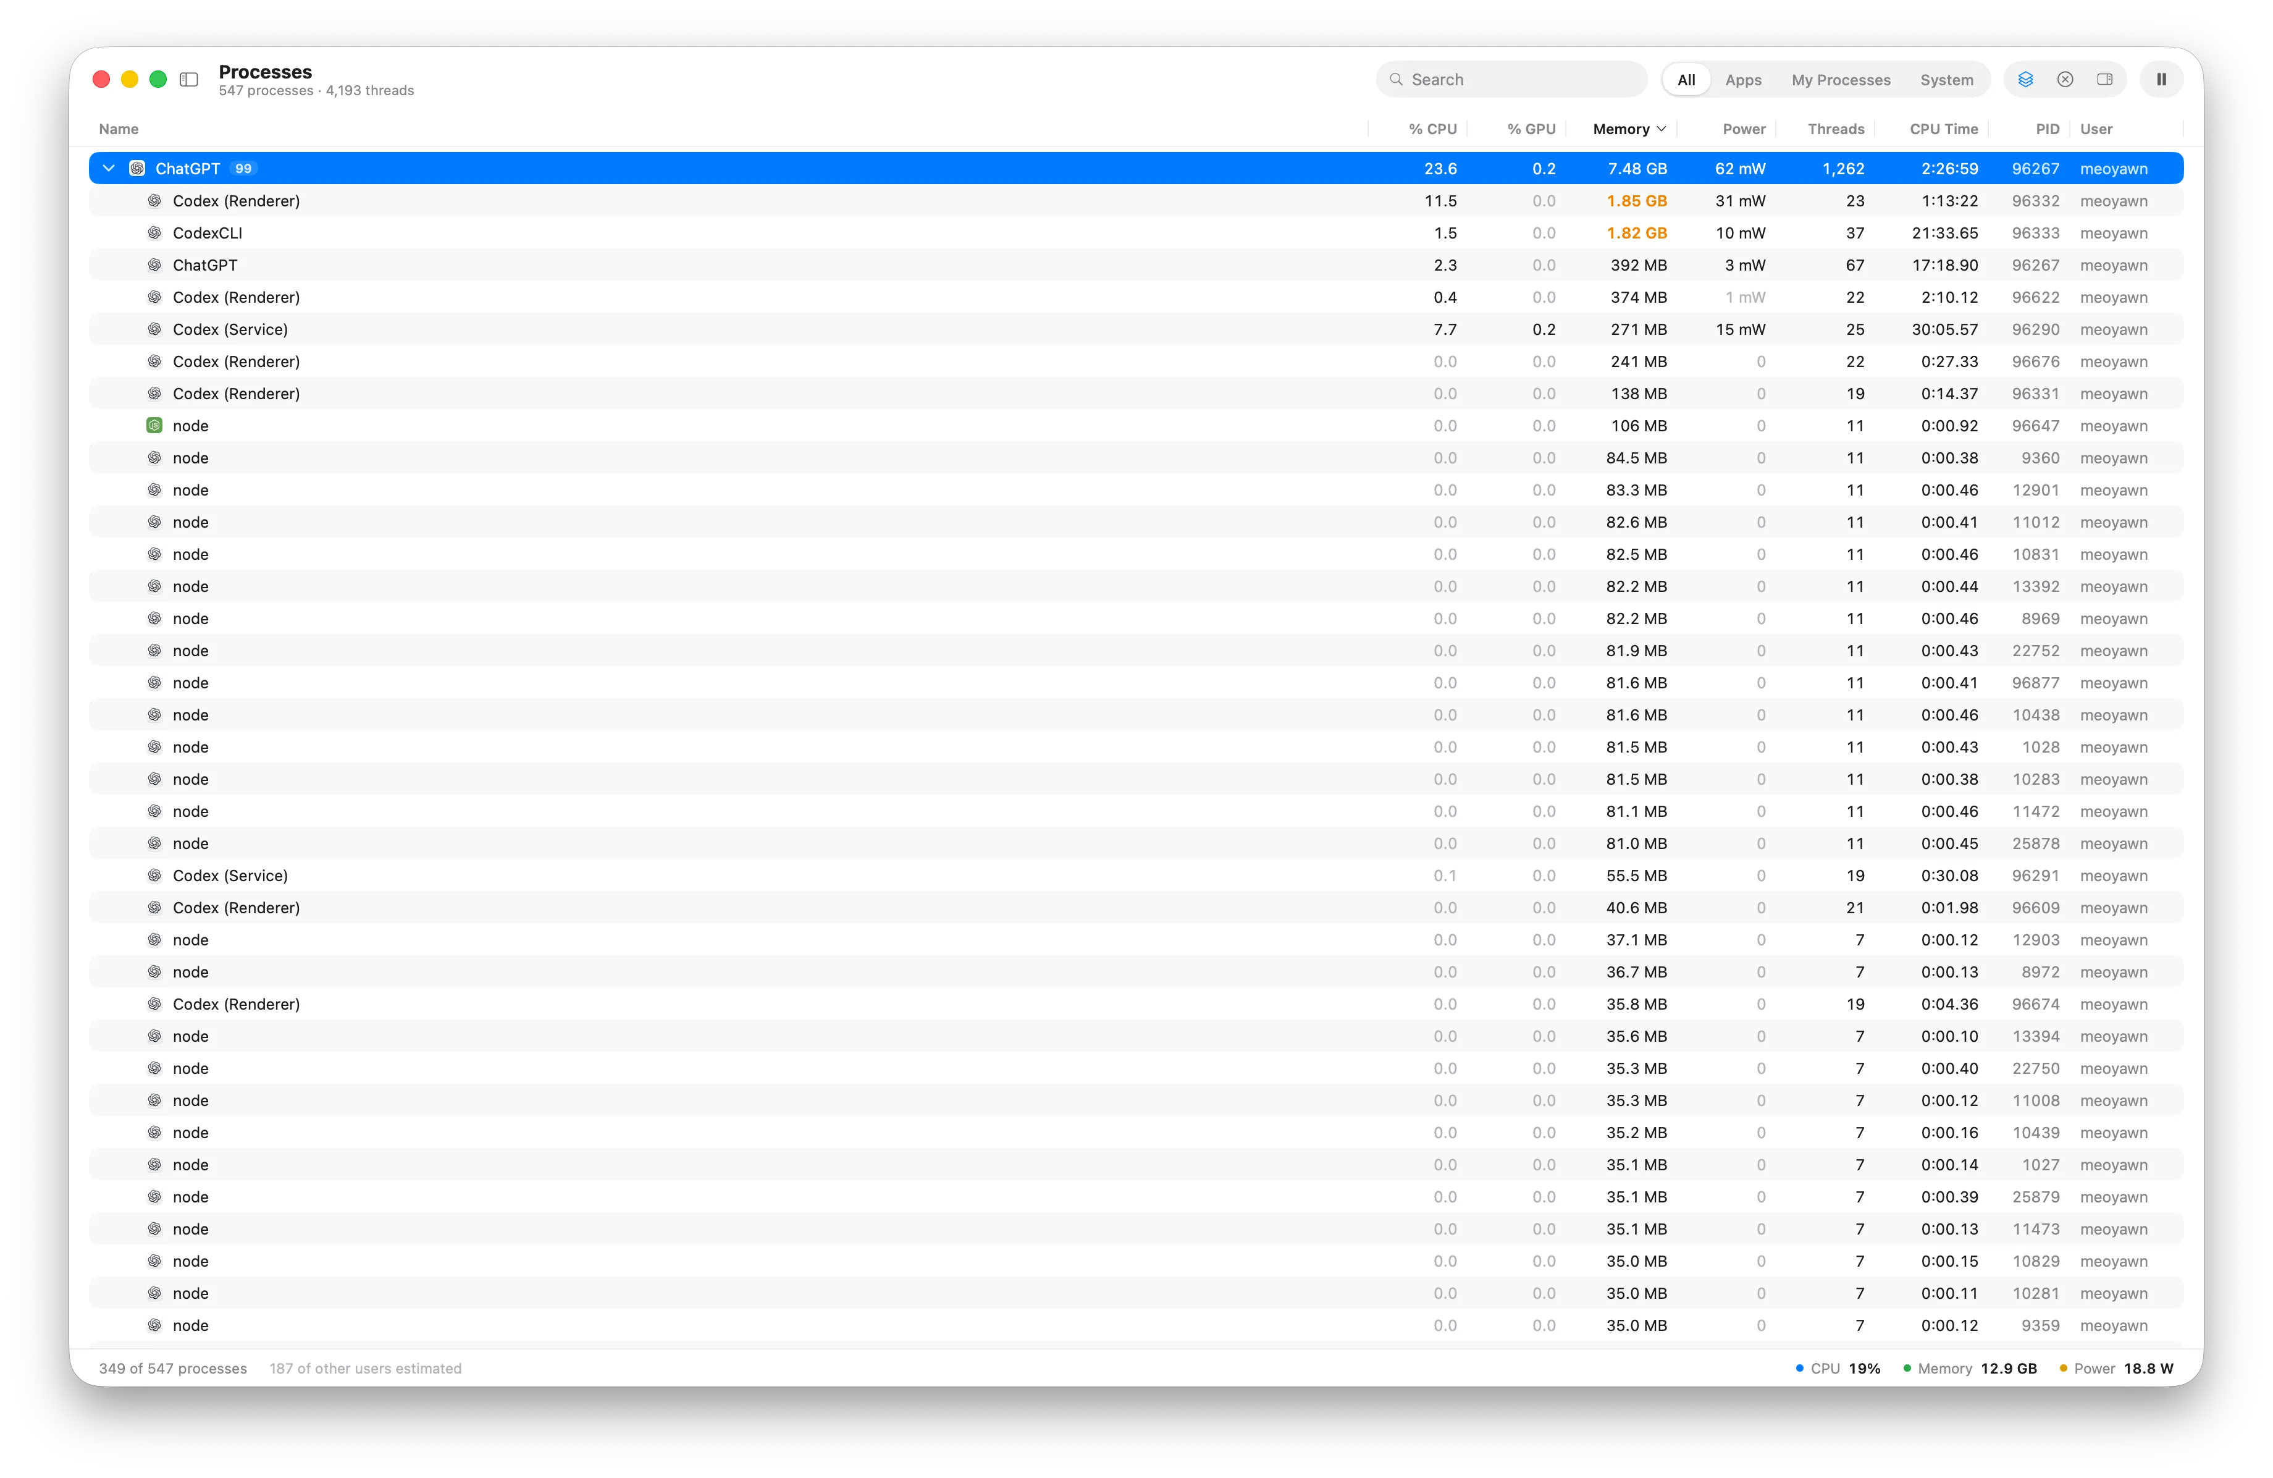Select node row with PID 22752

1136,651
